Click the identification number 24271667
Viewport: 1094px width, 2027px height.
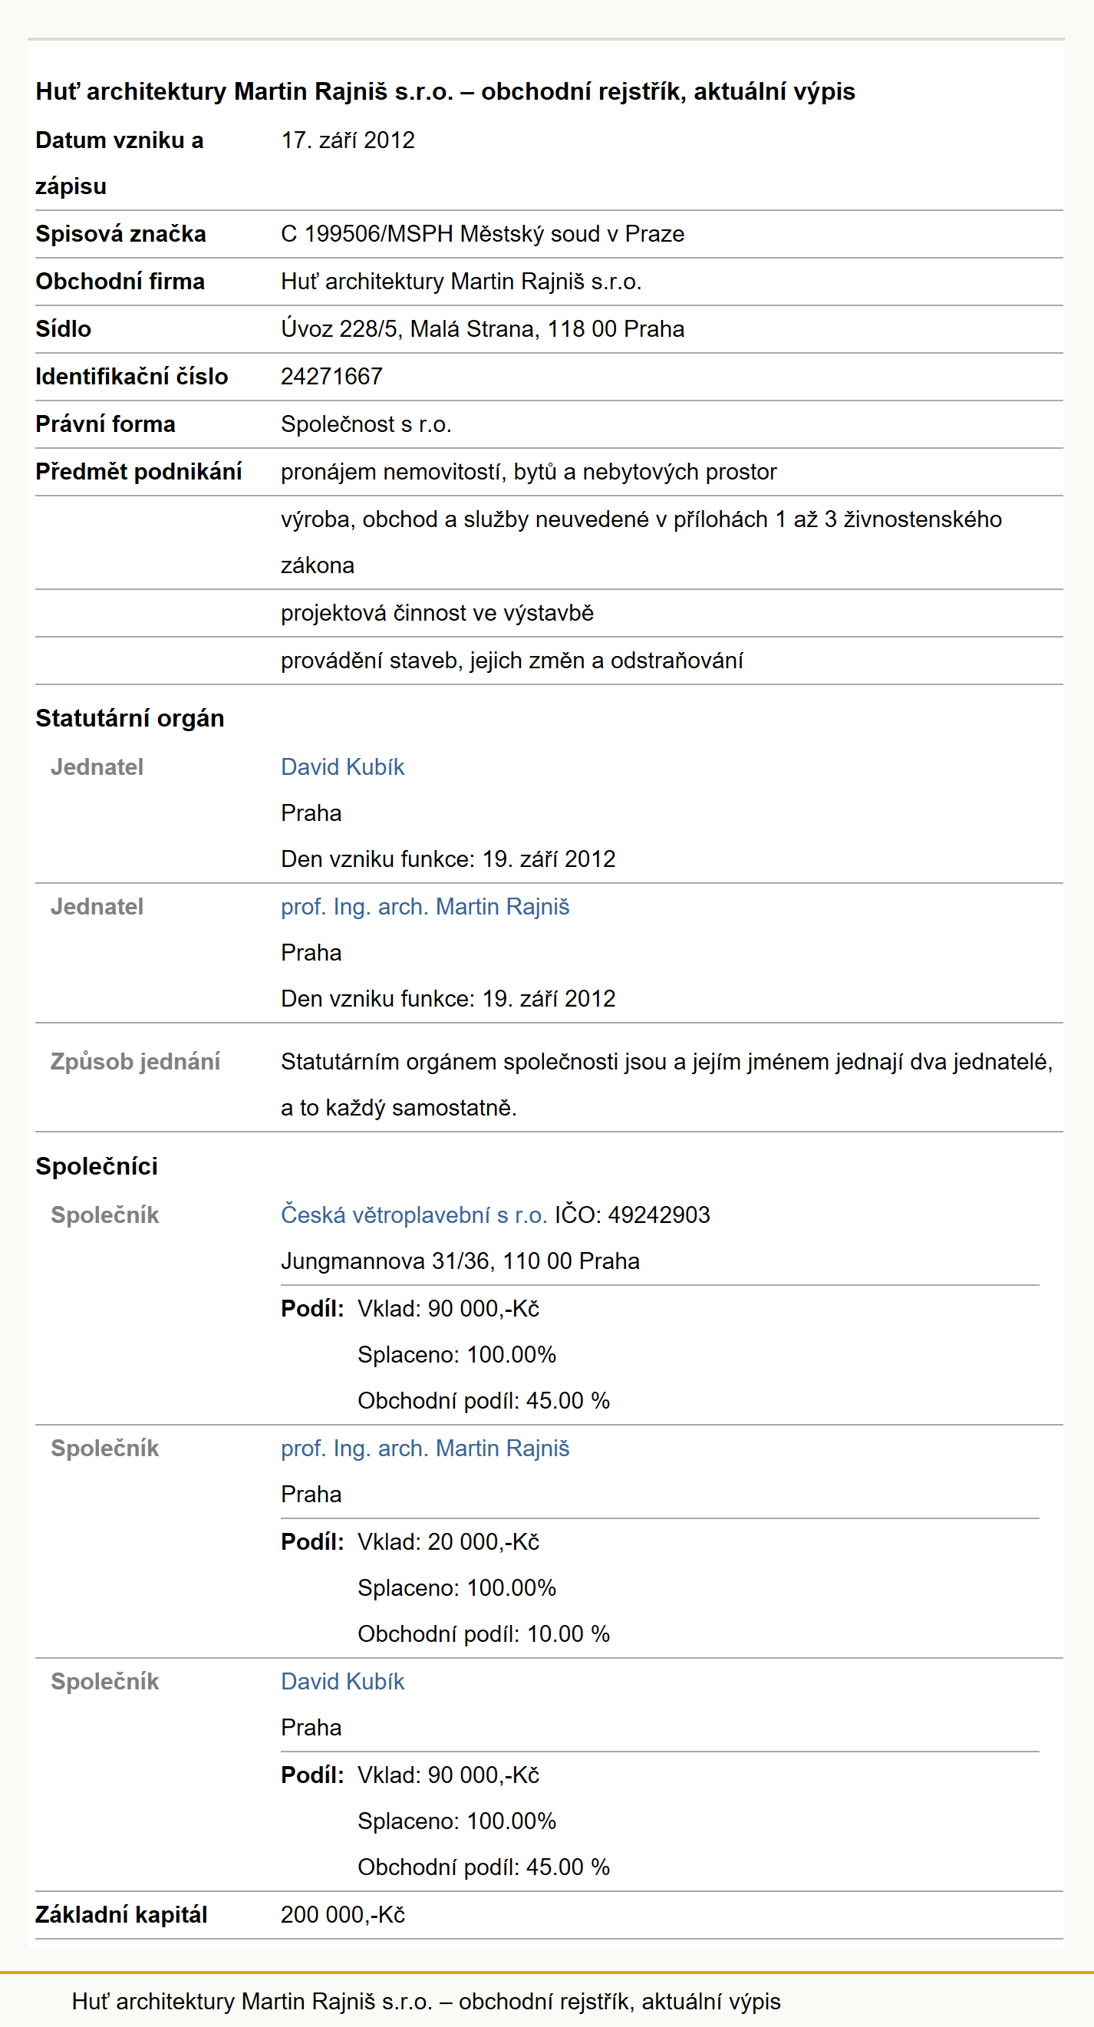[x=331, y=376]
